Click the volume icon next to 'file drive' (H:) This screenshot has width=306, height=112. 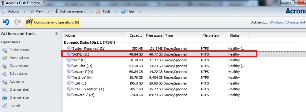pos(69,77)
